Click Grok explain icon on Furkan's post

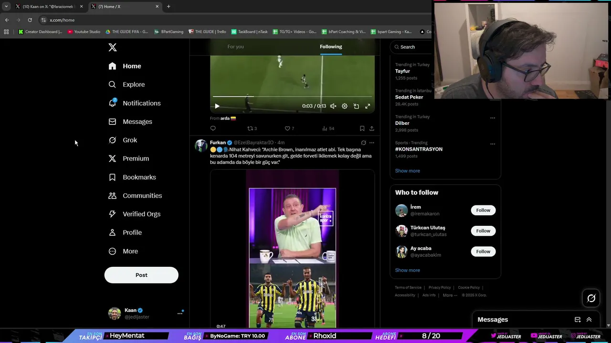363,142
